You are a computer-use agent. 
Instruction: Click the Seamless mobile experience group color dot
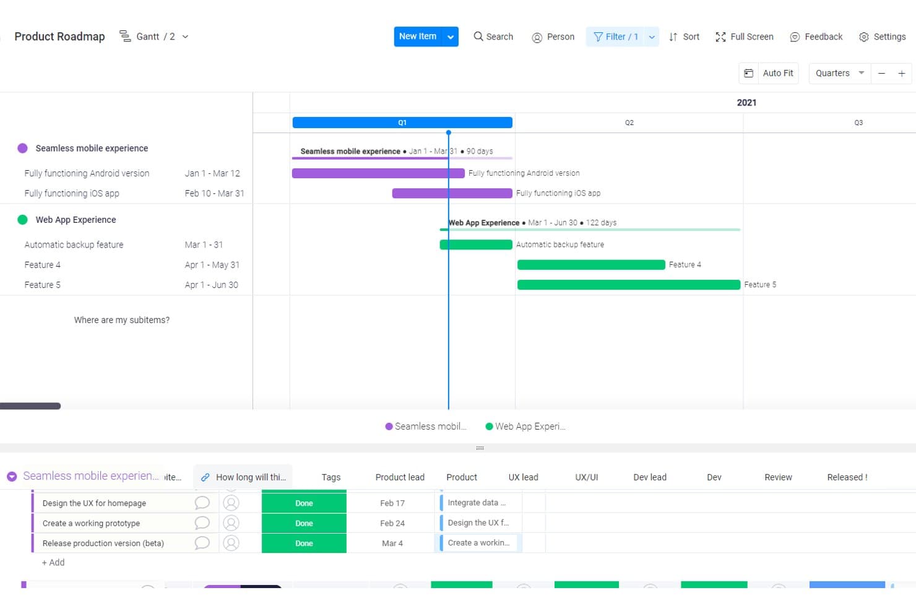pyautogui.click(x=23, y=148)
